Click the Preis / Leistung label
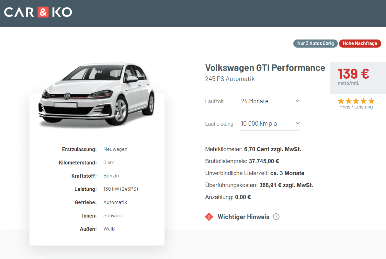The width and height of the screenshot is (386, 259). point(356,107)
